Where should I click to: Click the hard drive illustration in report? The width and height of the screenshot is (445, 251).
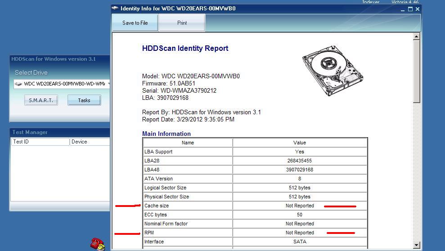click(x=333, y=70)
